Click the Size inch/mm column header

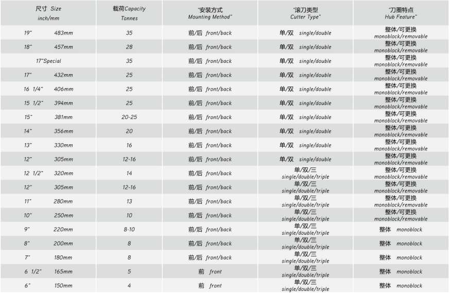pyautogui.click(x=48, y=13)
